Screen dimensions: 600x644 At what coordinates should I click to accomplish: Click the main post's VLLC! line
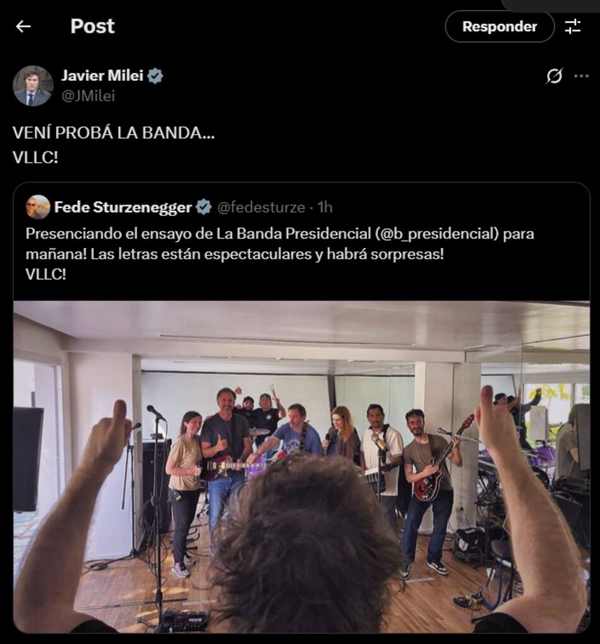click(x=35, y=158)
